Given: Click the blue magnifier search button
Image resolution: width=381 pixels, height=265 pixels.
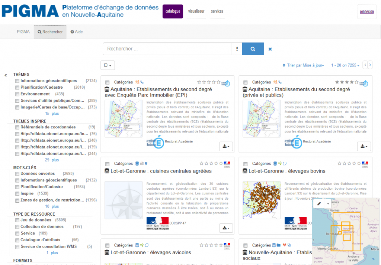Looking at the screenshot, I should click(x=253, y=49).
